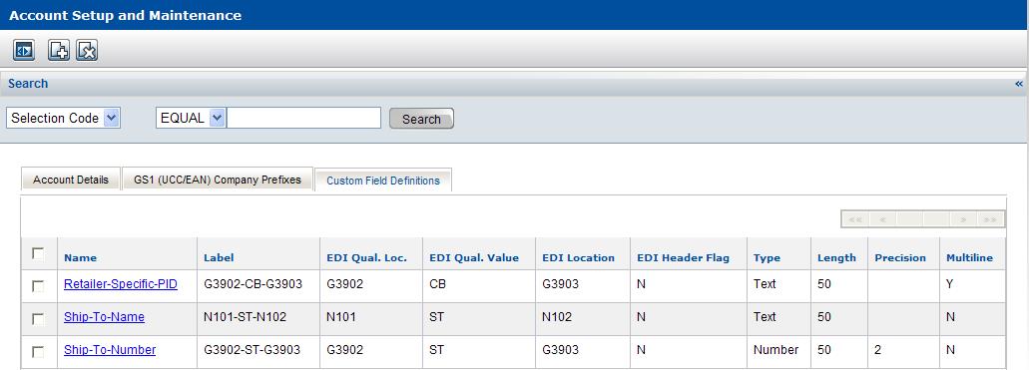Click the search value text field
1029x370 pixels.
click(303, 118)
